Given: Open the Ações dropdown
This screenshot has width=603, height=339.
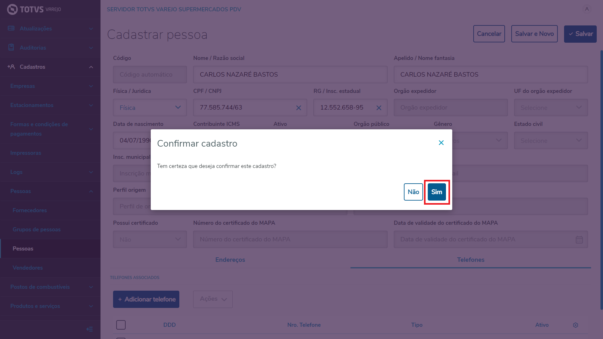Looking at the screenshot, I should point(213,299).
